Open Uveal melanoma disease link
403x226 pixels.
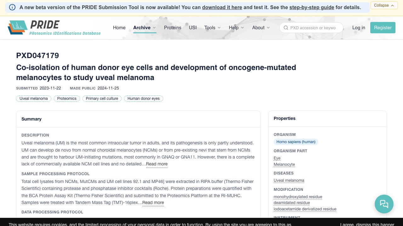289,180
